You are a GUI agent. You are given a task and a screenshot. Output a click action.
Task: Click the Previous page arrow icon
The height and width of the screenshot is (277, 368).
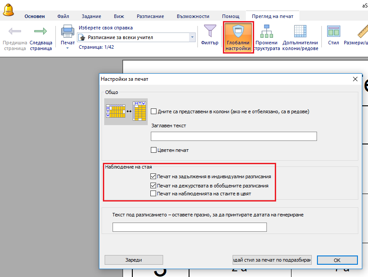click(x=15, y=32)
